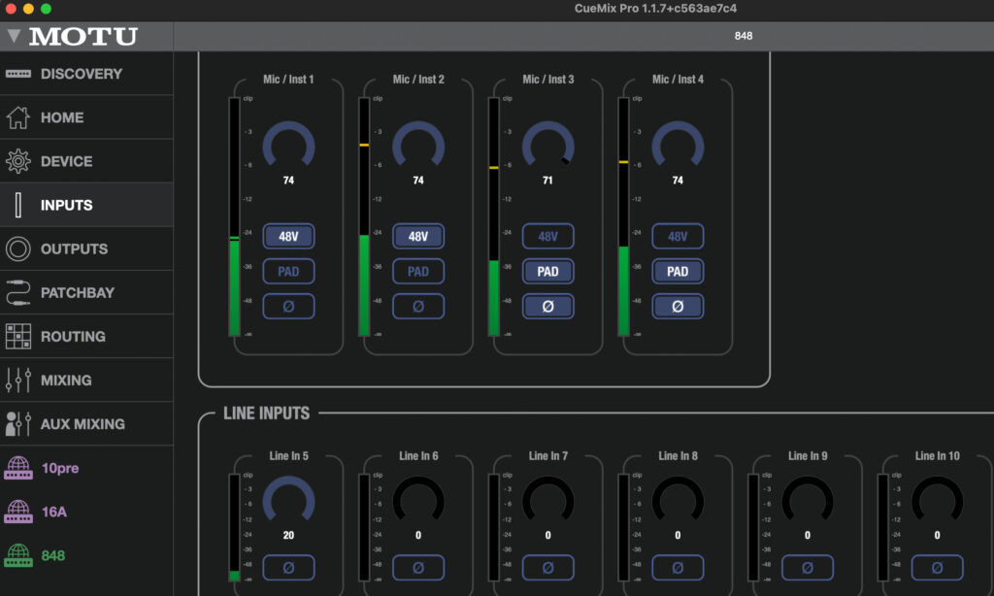Collapse sidebar using MOTU triangle arrow
Image resolution: width=994 pixels, height=596 pixels.
tap(13, 37)
